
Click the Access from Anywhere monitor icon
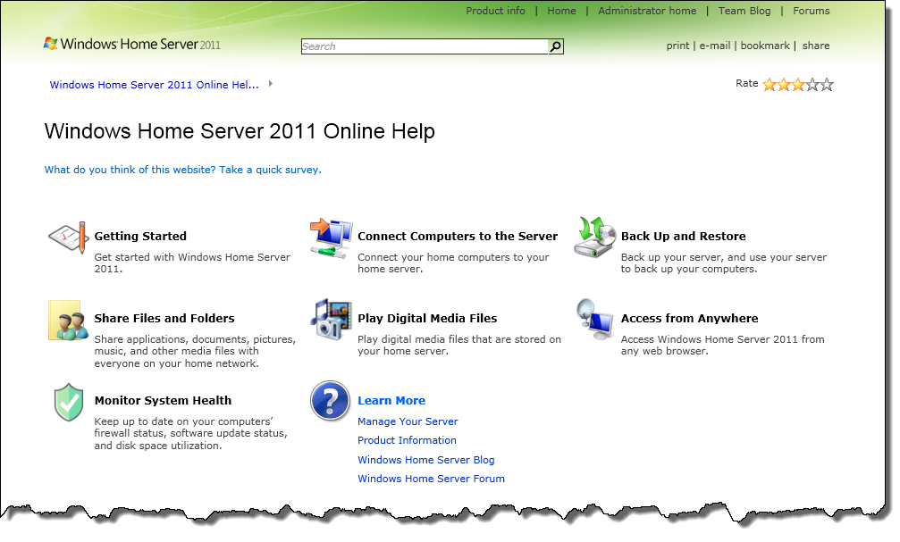595,320
